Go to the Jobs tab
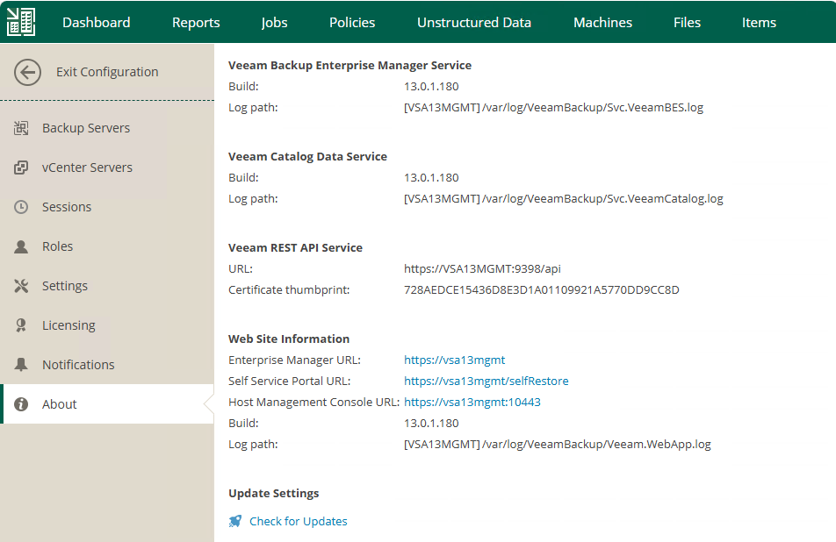The width and height of the screenshot is (836, 542). pos(274,22)
